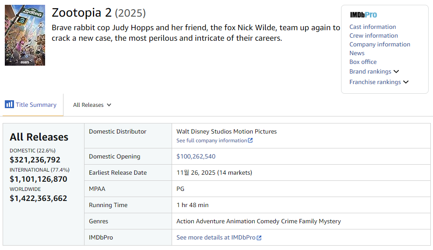Click external link icon after IMDbPro details link
This screenshot has height=250, width=433.
[x=259, y=238]
